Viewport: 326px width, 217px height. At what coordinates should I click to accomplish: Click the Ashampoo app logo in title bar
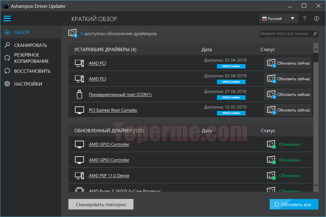6,6
